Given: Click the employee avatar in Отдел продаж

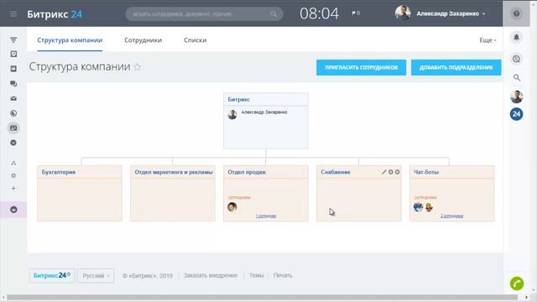Looking at the screenshot, I should click(232, 207).
